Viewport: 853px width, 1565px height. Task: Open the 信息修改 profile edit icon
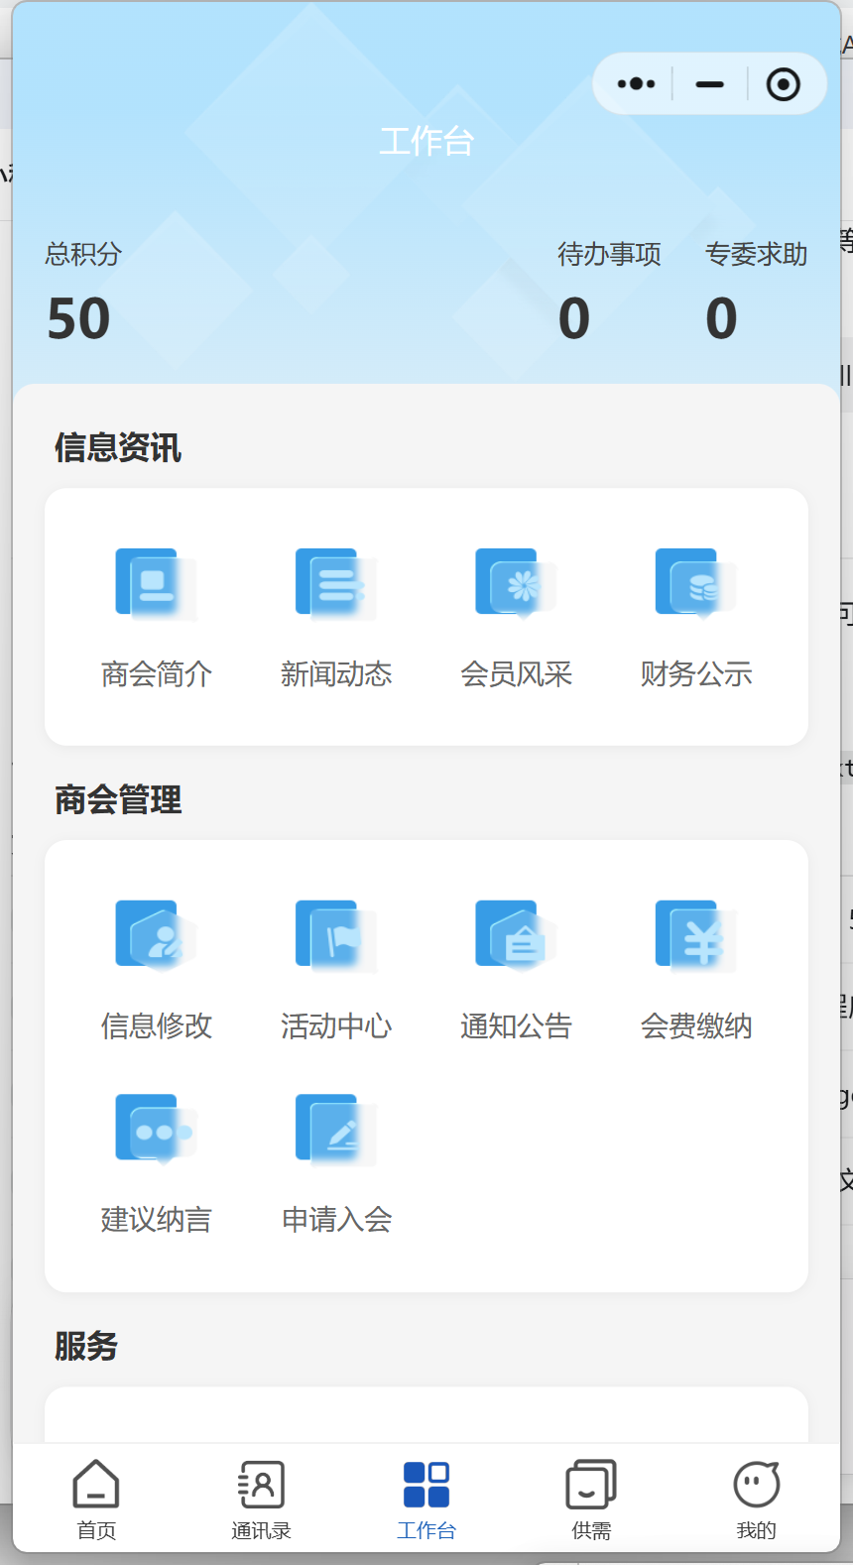coord(157,936)
